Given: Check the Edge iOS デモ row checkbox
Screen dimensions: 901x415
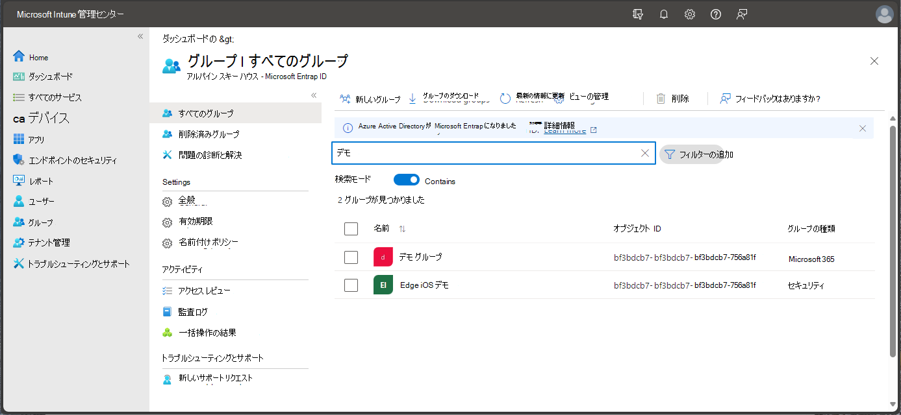Looking at the screenshot, I should 351,285.
